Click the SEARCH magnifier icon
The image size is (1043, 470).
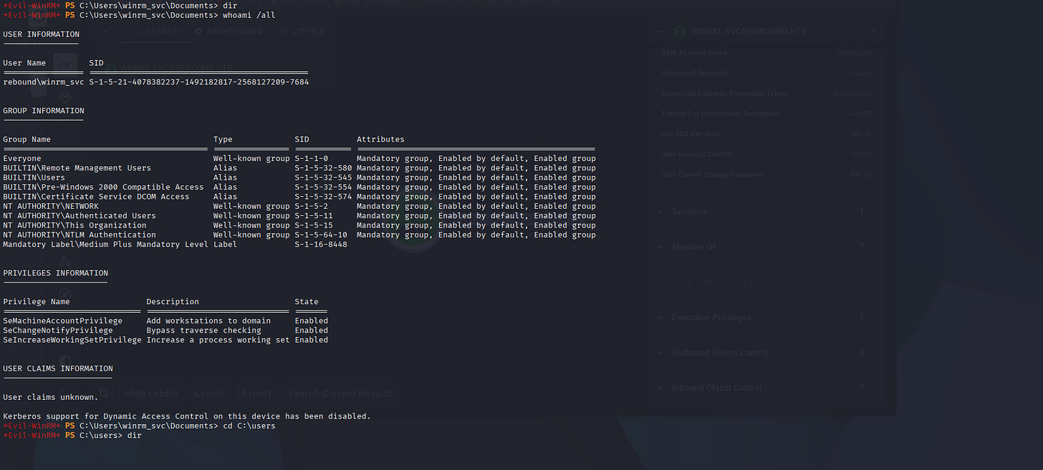(138, 31)
